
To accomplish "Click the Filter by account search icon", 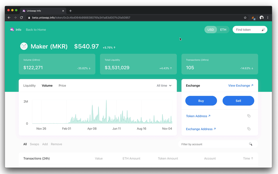I will [x=250, y=144].
